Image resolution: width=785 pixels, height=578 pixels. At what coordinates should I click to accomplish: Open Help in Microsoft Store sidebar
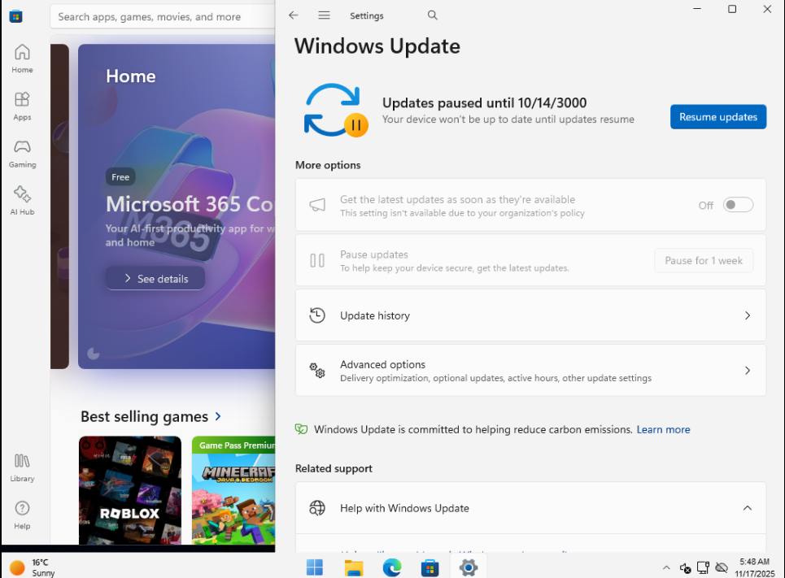point(22,515)
